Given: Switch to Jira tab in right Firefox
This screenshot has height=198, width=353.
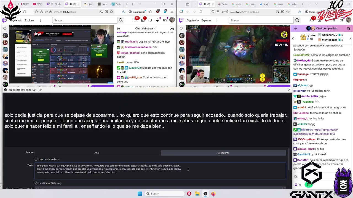Looking at the screenshot, I should pos(265,4).
